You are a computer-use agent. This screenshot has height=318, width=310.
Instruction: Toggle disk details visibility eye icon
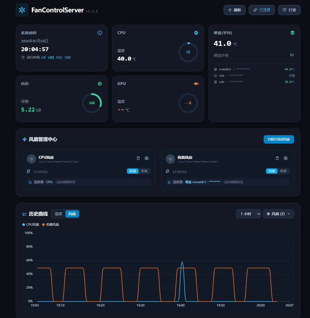pyautogui.click(x=292, y=55)
